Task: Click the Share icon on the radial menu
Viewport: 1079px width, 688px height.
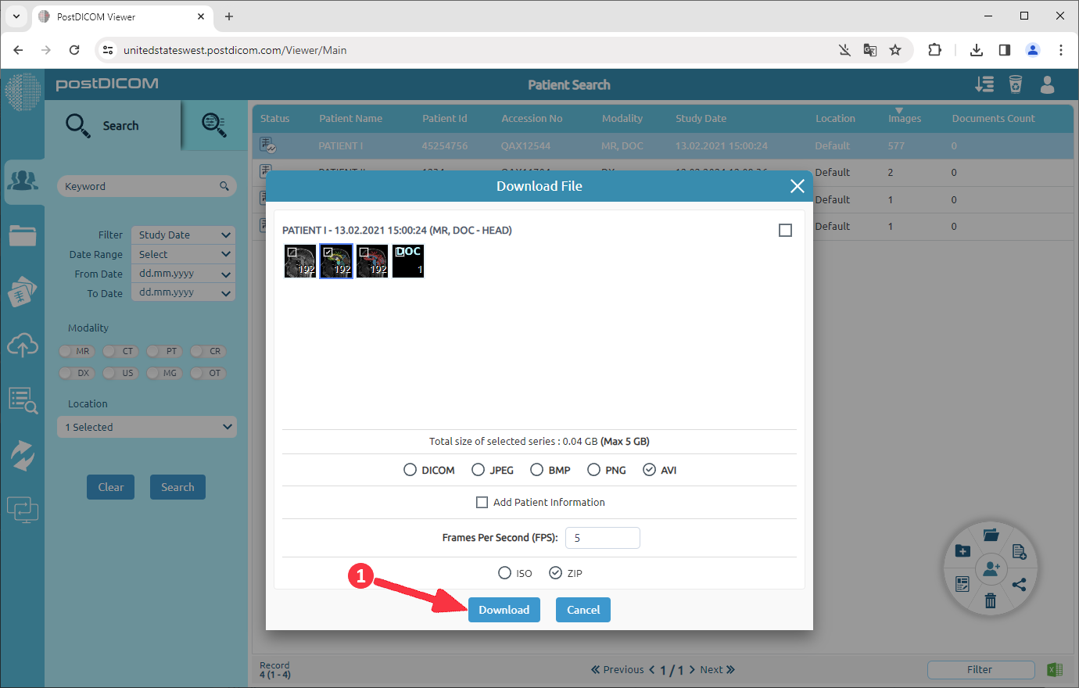Action: point(1020,584)
